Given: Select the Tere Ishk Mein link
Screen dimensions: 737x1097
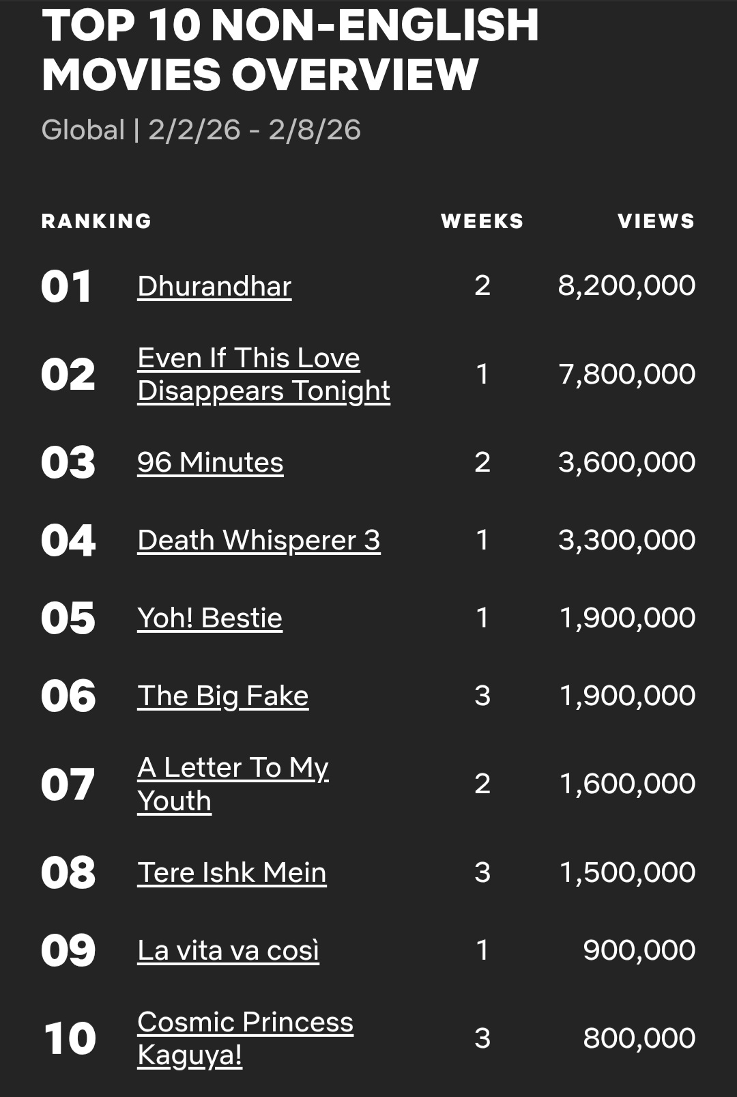Looking at the screenshot, I should 232,872.
